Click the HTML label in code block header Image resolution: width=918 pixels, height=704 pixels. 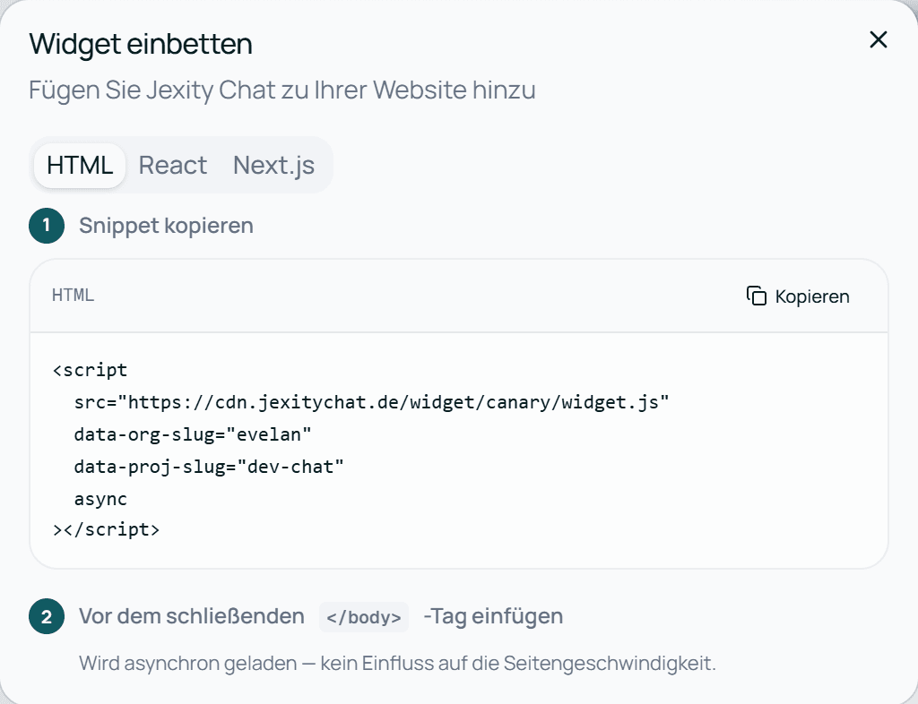(74, 296)
